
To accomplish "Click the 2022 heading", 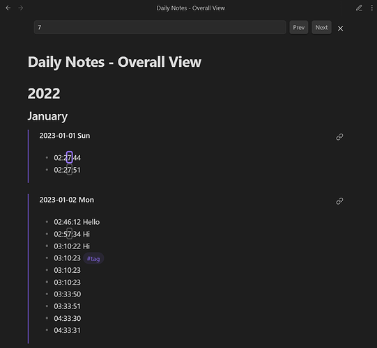I will click(x=44, y=93).
